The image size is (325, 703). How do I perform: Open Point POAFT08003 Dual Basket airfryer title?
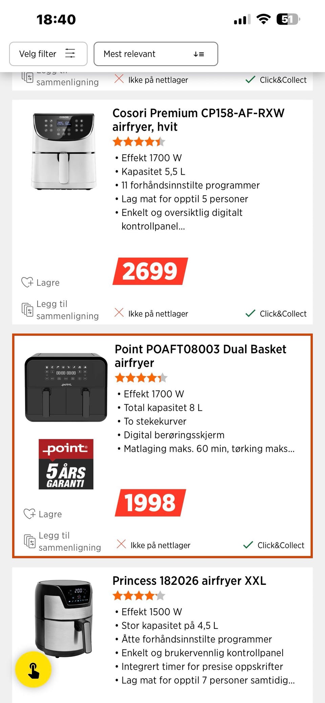[200, 356]
